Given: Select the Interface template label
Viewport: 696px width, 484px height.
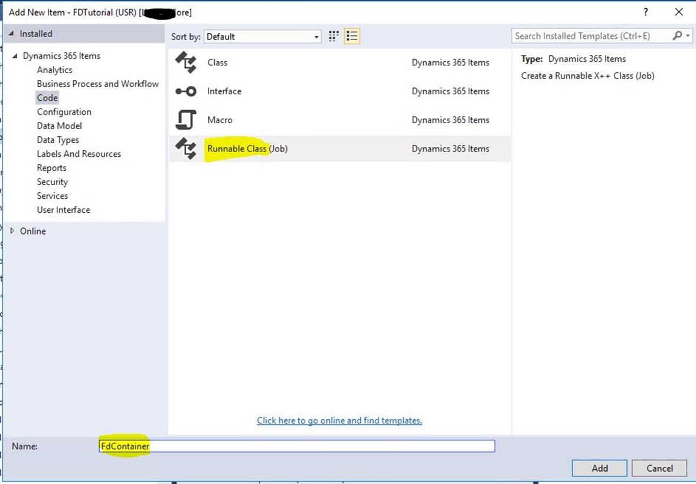Looking at the screenshot, I should pyautogui.click(x=224, y=91).
